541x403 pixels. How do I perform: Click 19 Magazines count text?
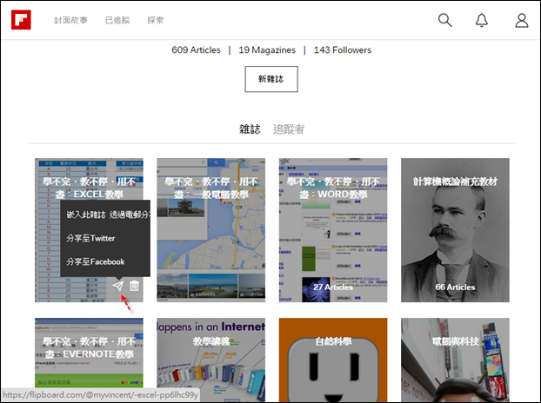pos(267,50)
